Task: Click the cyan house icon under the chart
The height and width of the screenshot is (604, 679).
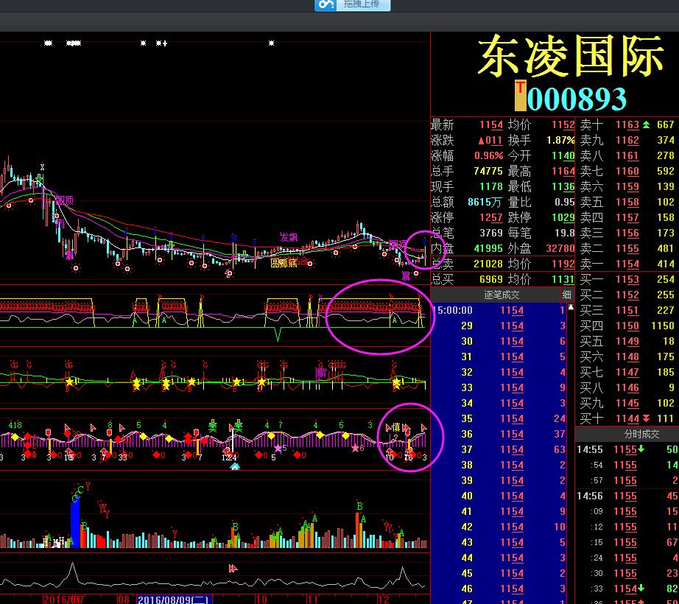Action: click(235, 466)
